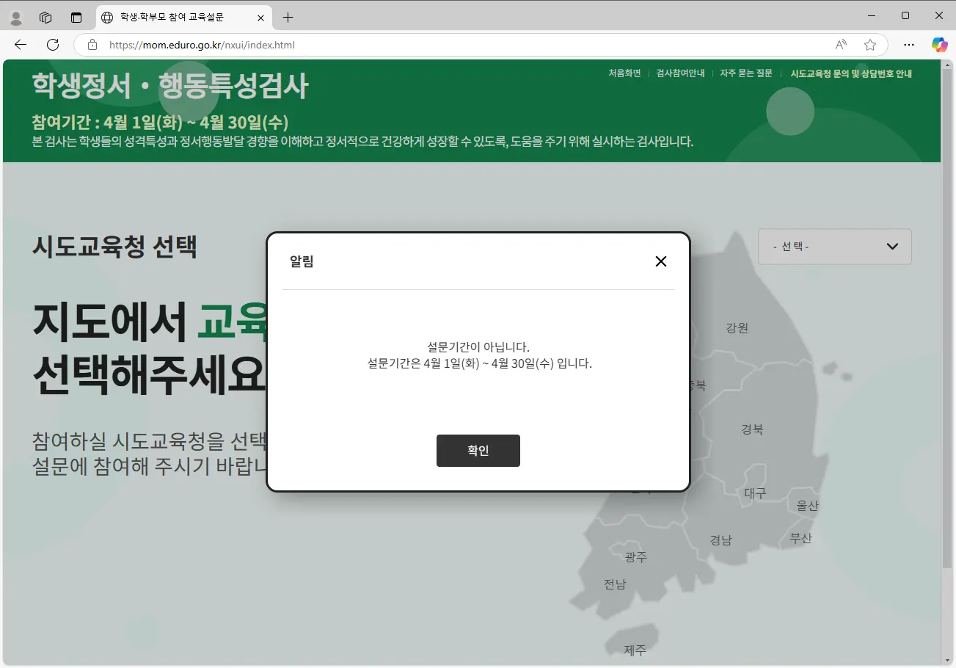Click the 시도교육청 선택 heading
956x668 pixels.
tap(114, 246)
